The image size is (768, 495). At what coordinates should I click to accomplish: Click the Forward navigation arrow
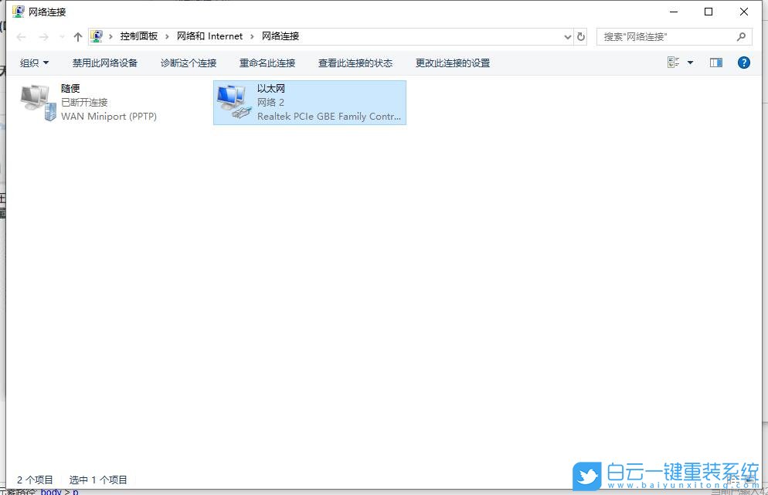(x=44, y=36)
